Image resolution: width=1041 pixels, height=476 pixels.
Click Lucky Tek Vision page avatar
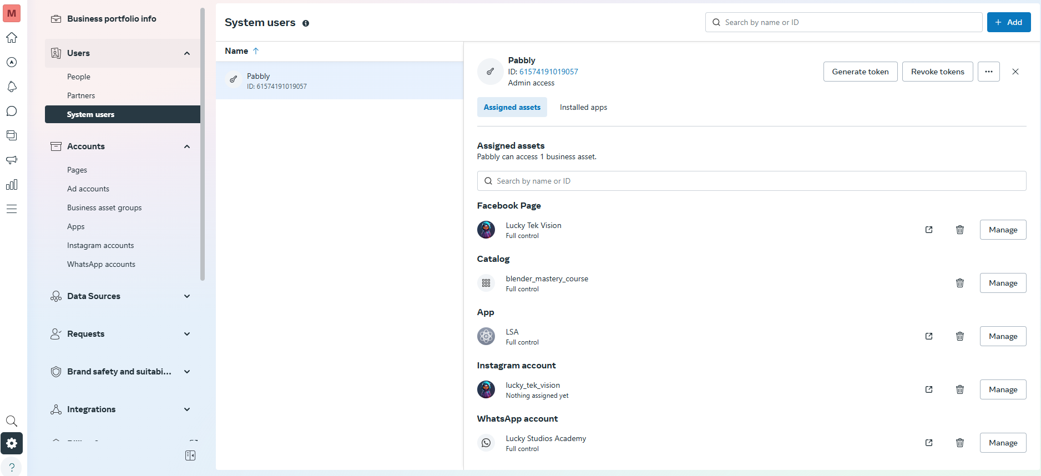(x=486, y=230)
